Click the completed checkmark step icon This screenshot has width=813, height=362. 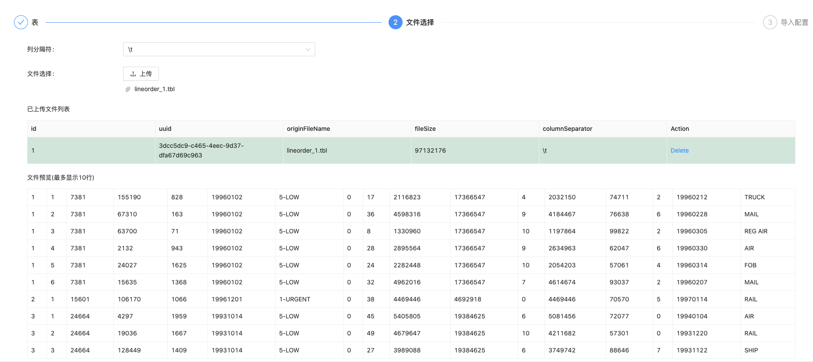(x=21, y=22)
